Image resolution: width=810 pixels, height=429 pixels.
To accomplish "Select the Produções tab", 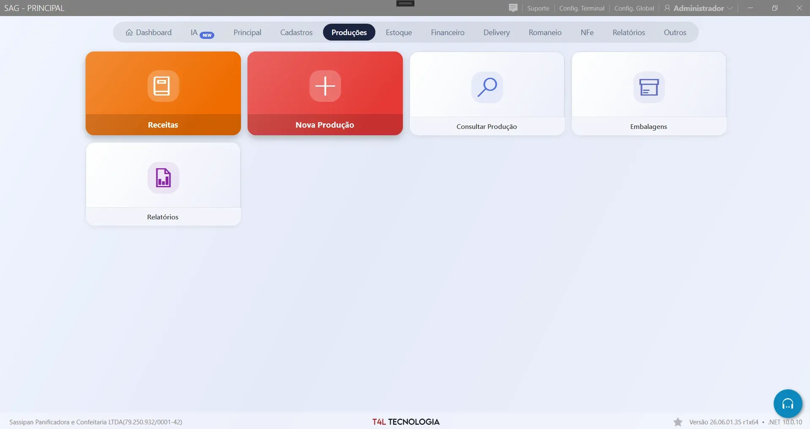I will click(349, 33).
